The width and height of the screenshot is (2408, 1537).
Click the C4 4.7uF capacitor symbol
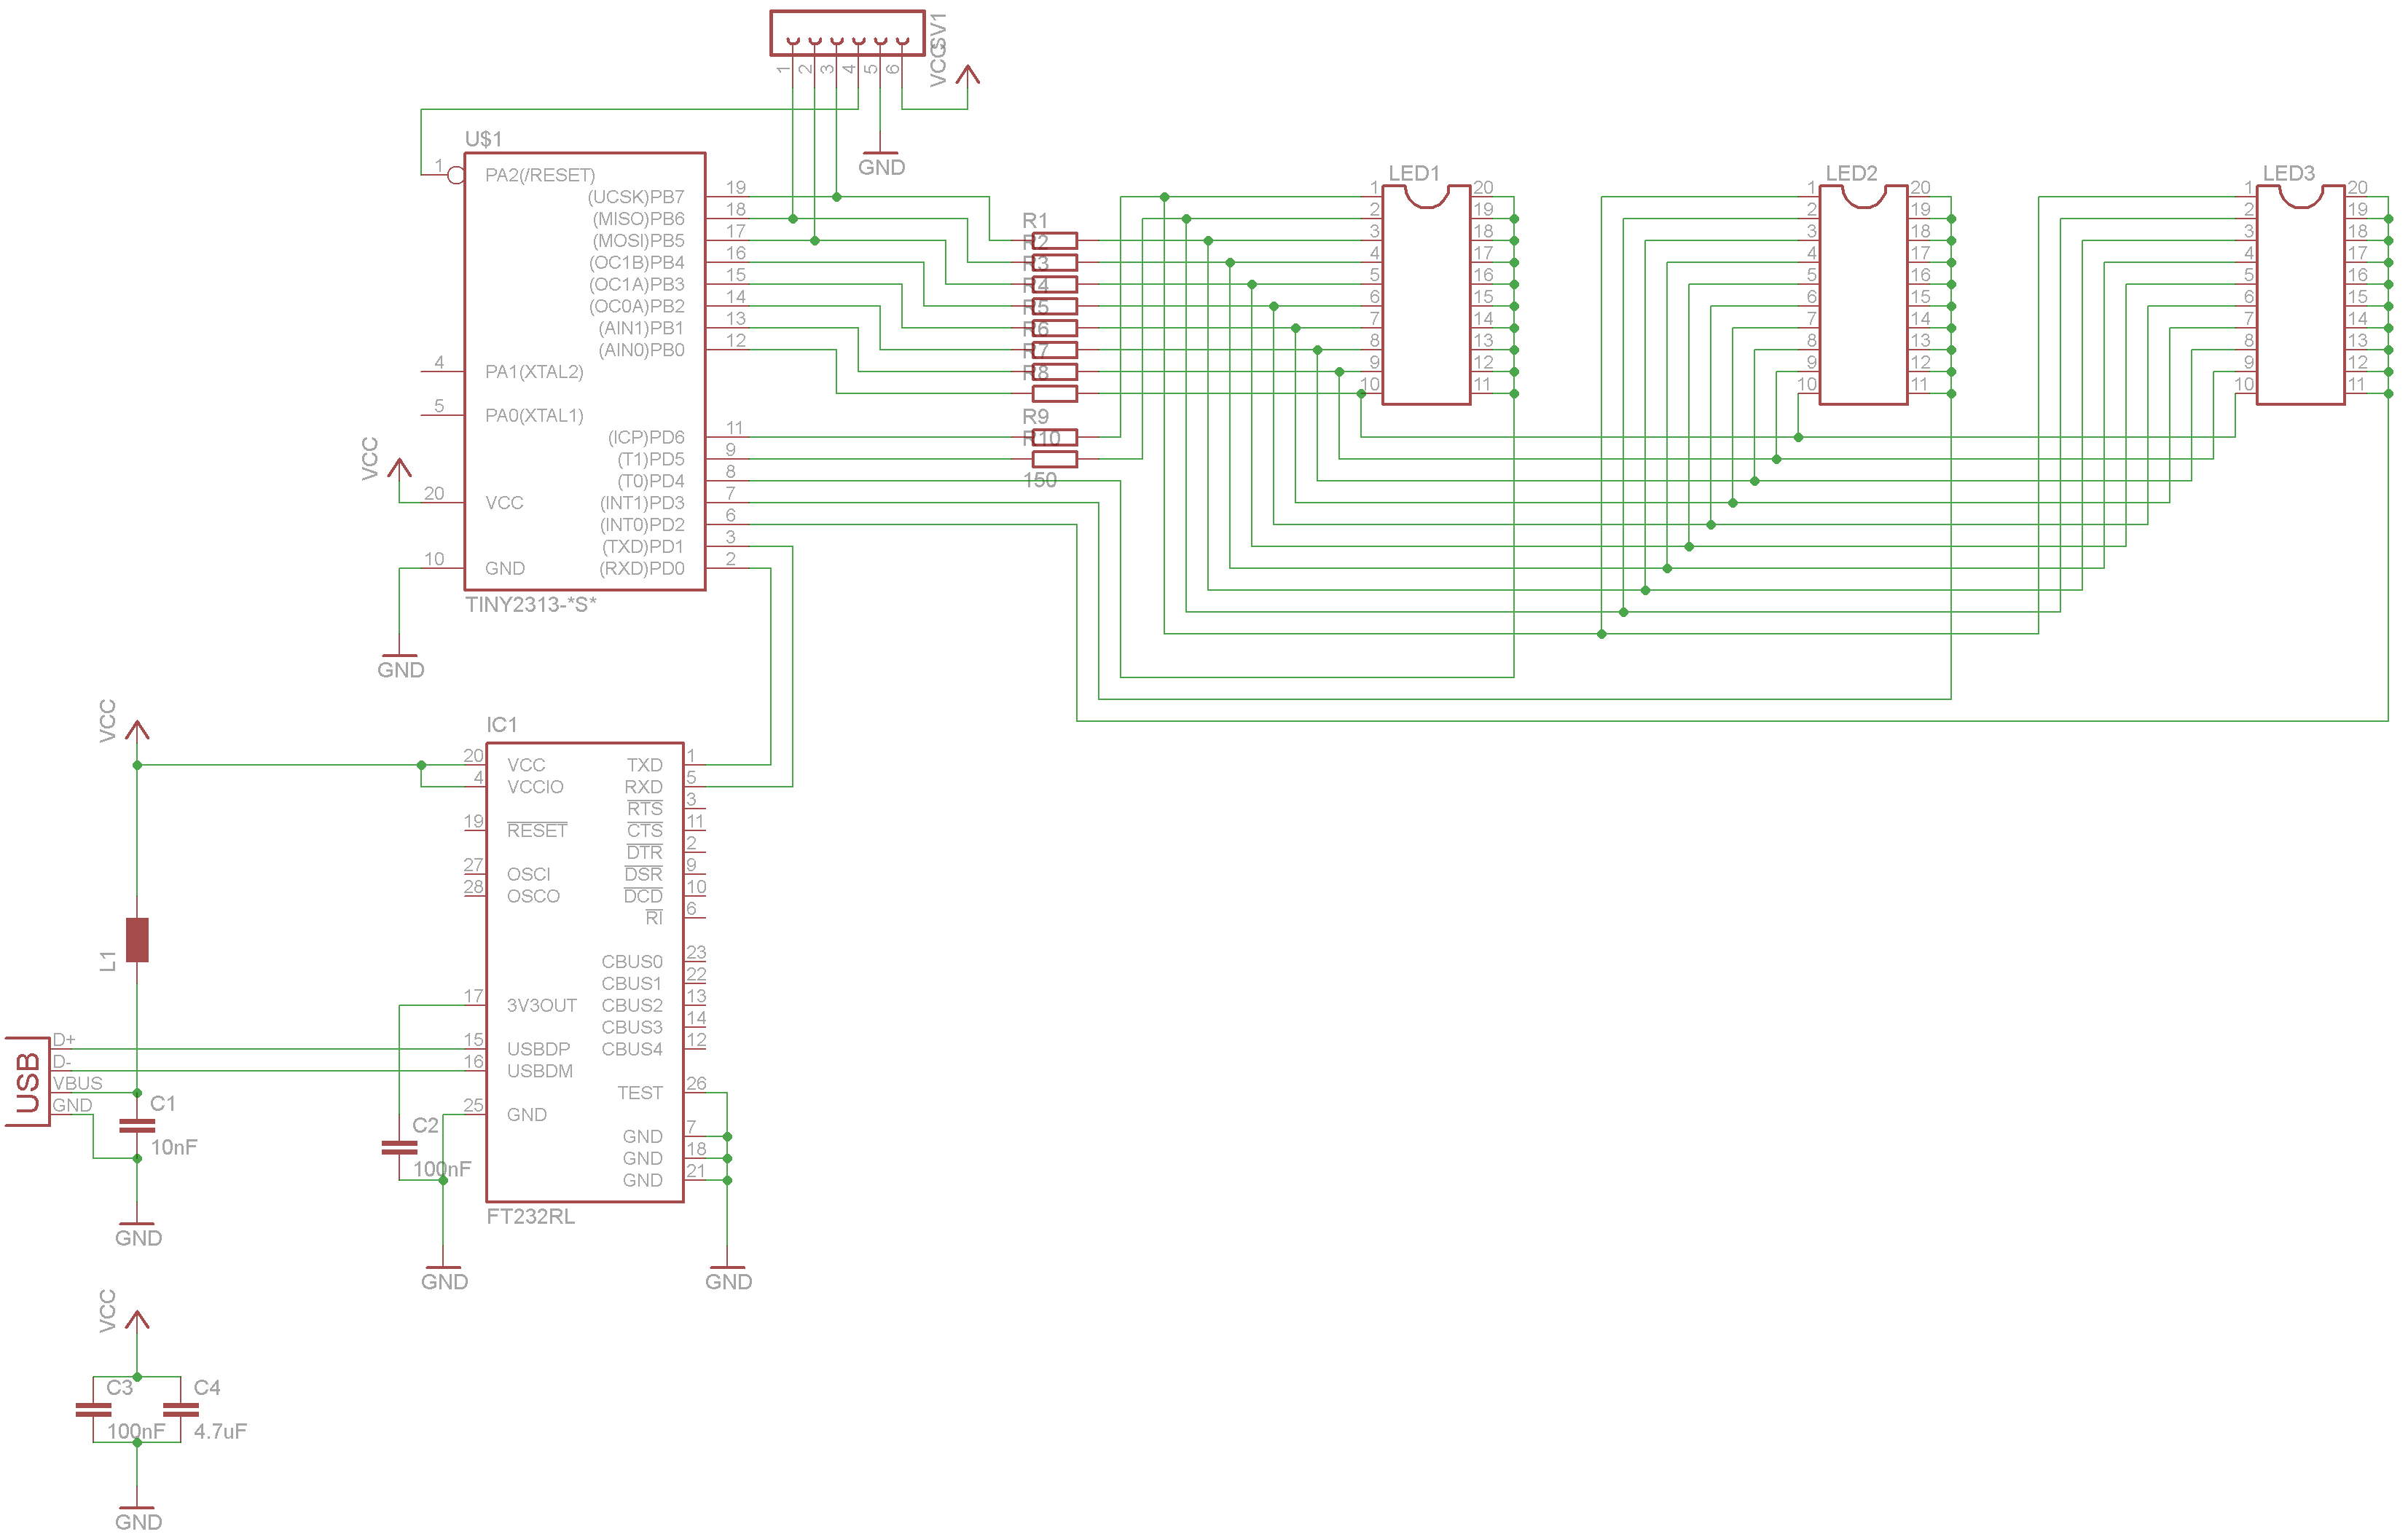[x=181, y=1410]
